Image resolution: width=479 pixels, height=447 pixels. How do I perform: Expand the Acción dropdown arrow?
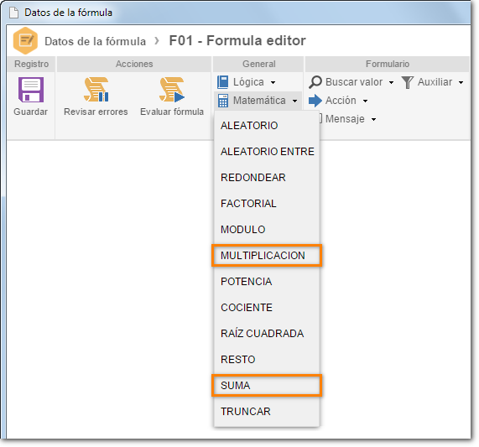[x=365, y=101]
